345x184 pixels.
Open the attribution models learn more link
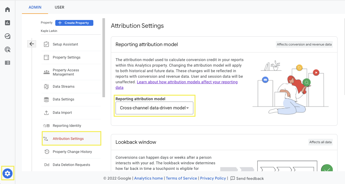pyautogui.click(x=187, y=82)
